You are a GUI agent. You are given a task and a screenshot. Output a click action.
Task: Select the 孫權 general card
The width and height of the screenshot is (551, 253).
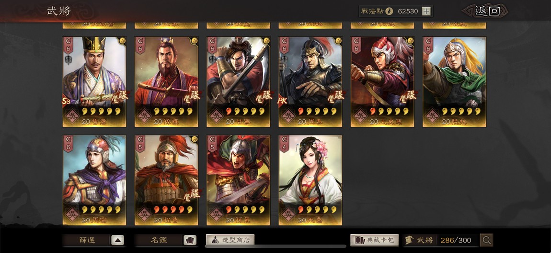[x=166, y=82]
